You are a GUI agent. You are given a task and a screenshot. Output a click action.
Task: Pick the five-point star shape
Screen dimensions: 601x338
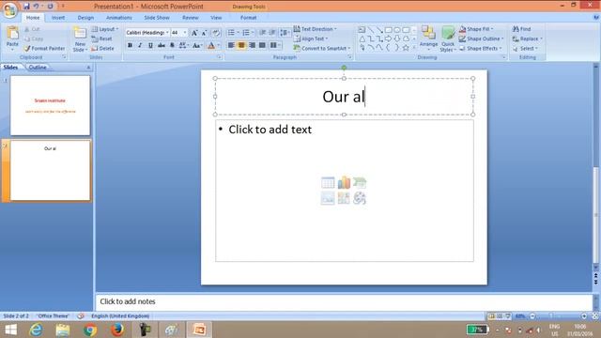[406, 48]
